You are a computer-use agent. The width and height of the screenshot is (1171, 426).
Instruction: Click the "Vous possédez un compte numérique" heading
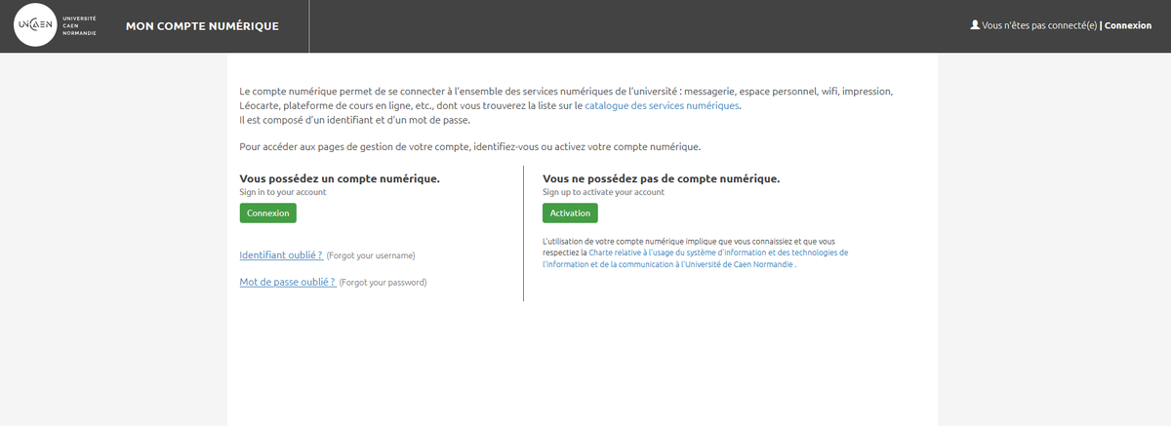click(x=340, y=178)
